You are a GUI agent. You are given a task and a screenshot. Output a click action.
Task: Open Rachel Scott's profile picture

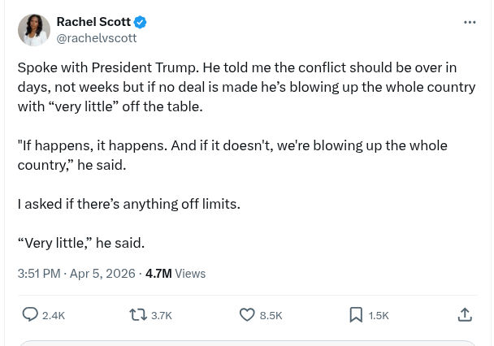pos(34,30)
